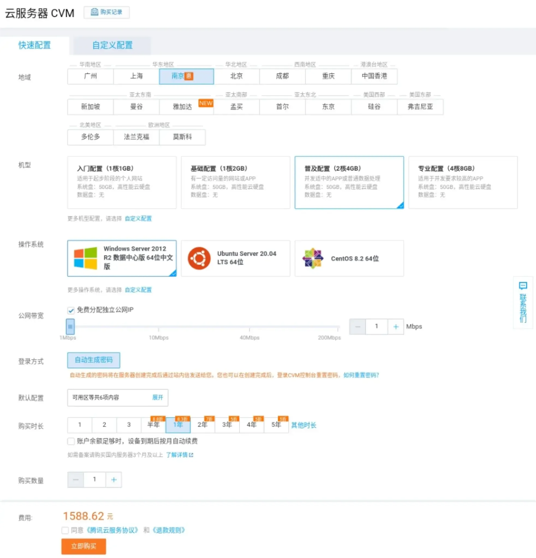Click 立即购买 button
The height and width of the screenshot is (558, 536).
click(84, 546)
